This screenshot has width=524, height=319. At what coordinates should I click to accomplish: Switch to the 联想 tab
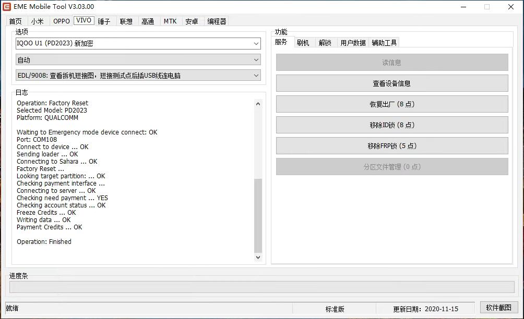coord(126,21)
